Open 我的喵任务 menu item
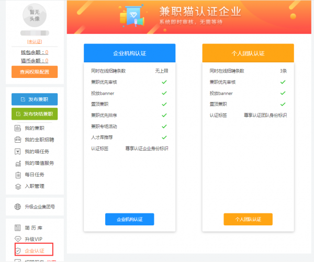314x262 pixels. (37, 152)
